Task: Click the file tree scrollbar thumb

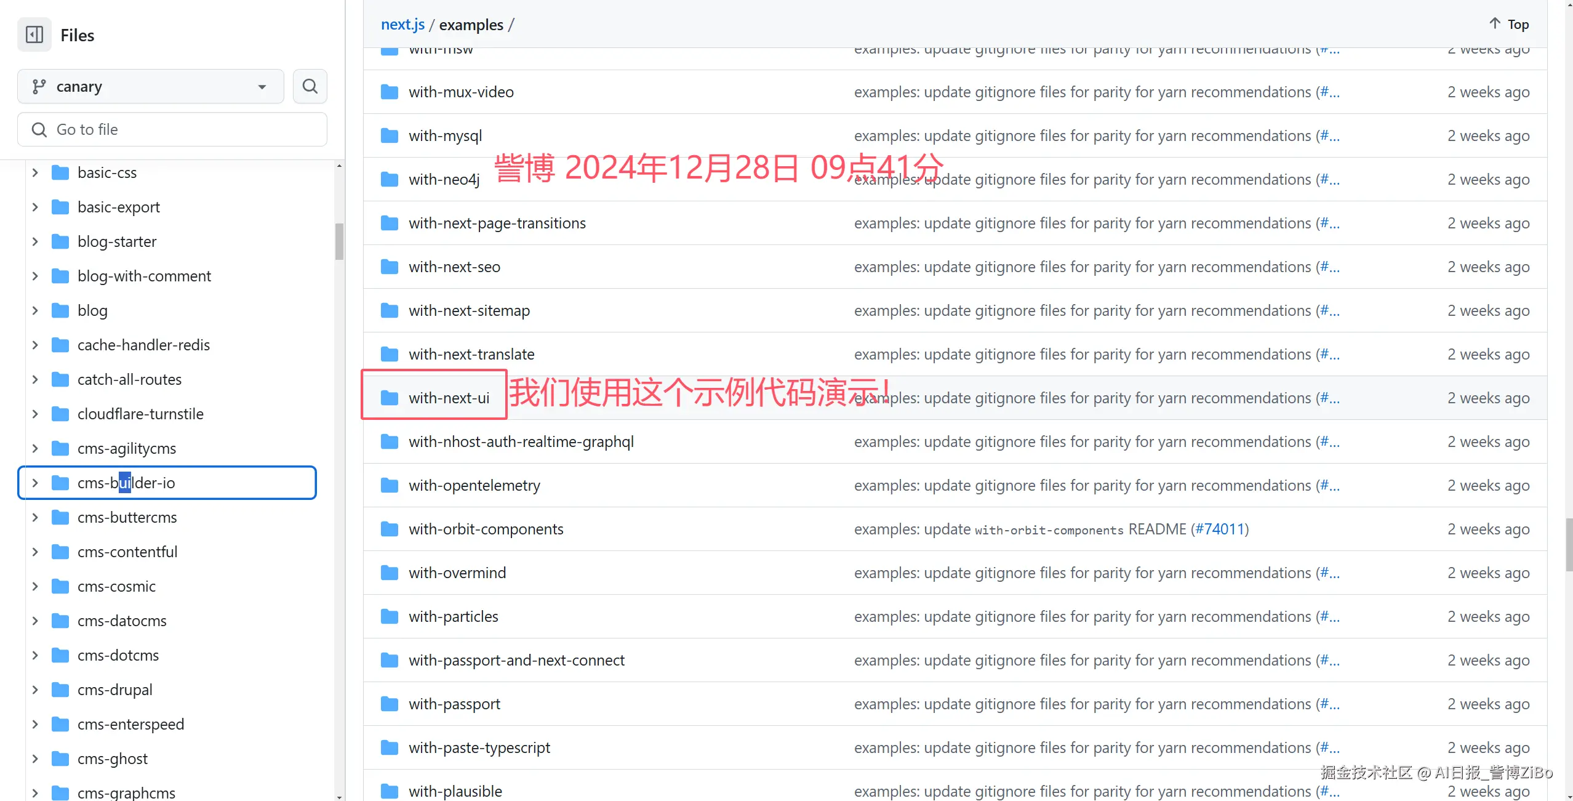Action: point(339,241)
